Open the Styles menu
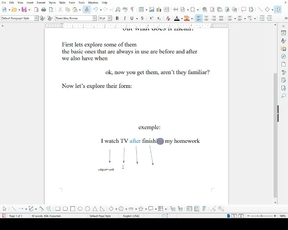This screenshot has height=230, width=288. (x=52, y=3)
